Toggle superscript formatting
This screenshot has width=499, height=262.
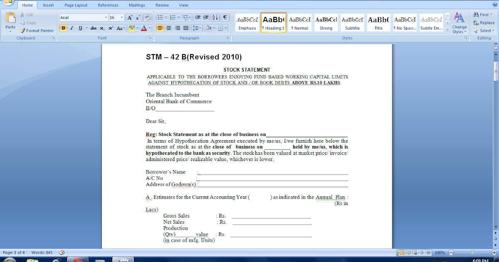click(110, 28)
